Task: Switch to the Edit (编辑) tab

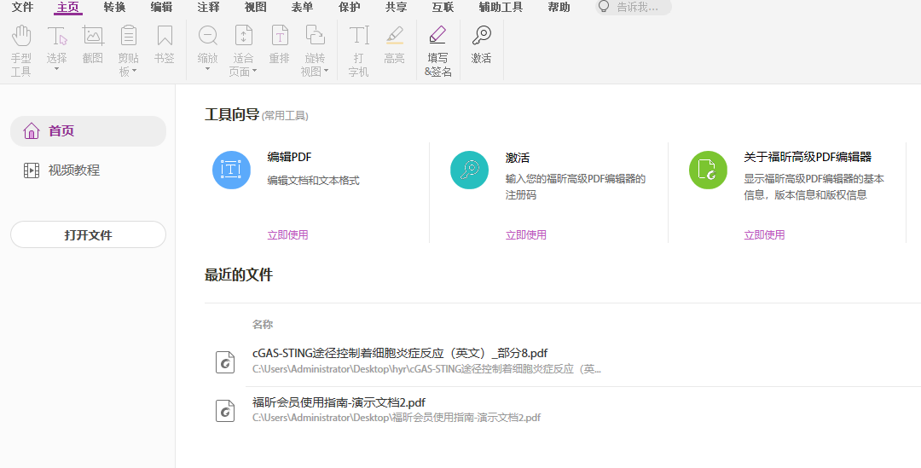Action: [161, 8]
